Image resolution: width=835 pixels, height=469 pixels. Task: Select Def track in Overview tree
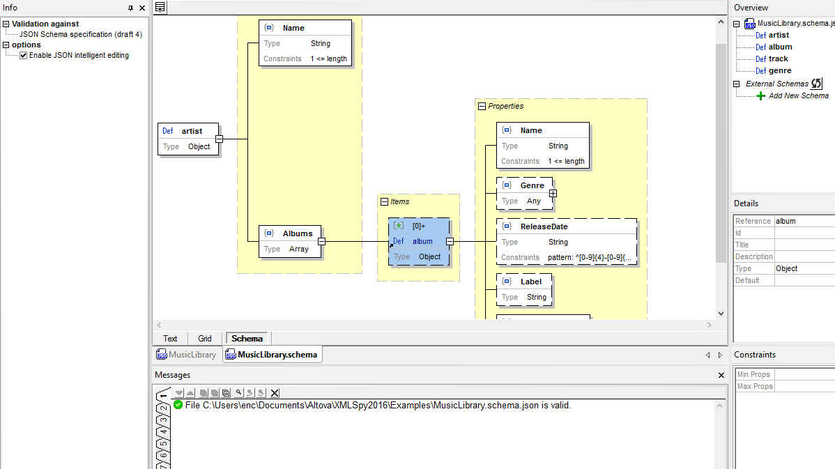(x=778, y=59)
